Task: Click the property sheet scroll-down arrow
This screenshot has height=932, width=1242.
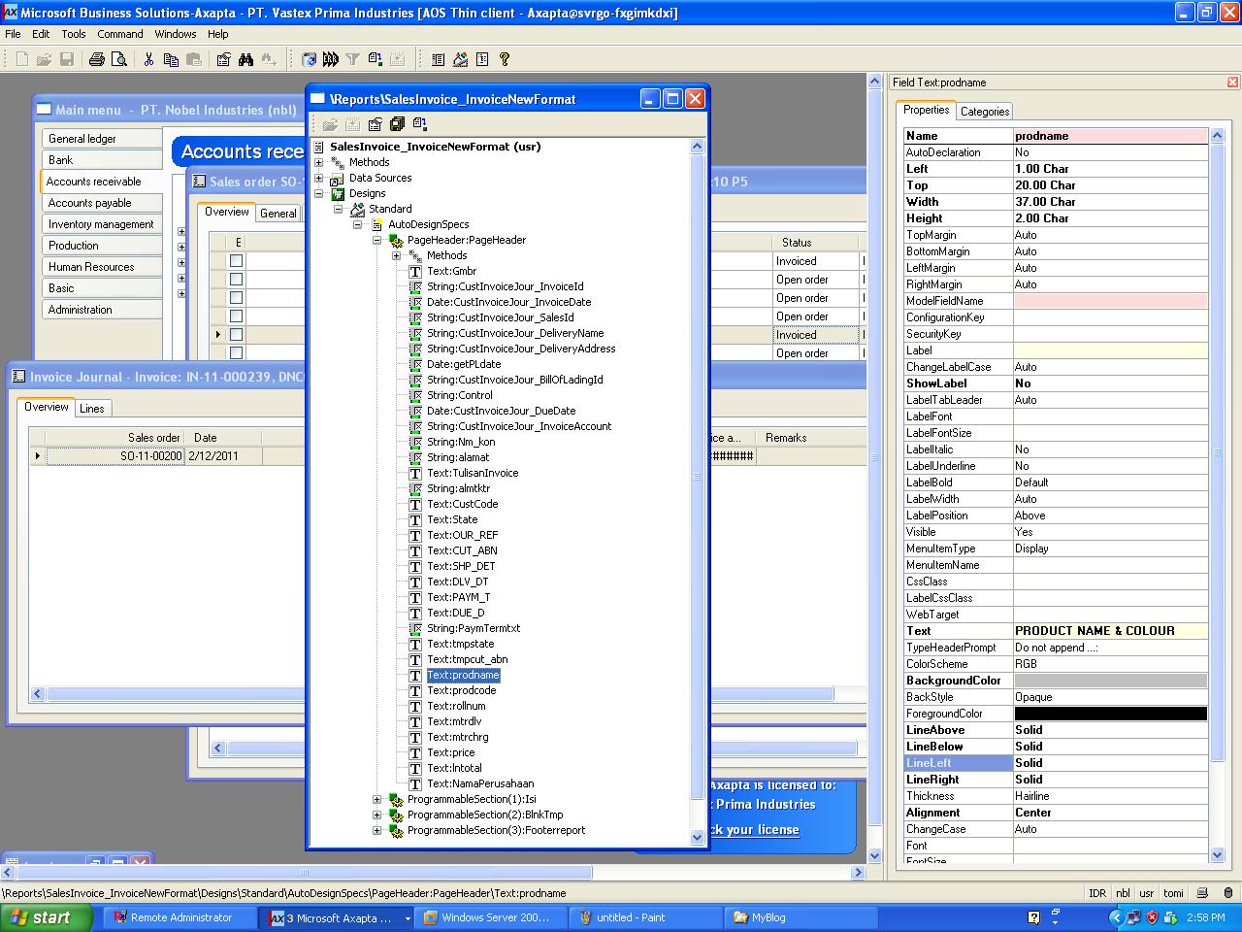Action: coord(1218,854)
